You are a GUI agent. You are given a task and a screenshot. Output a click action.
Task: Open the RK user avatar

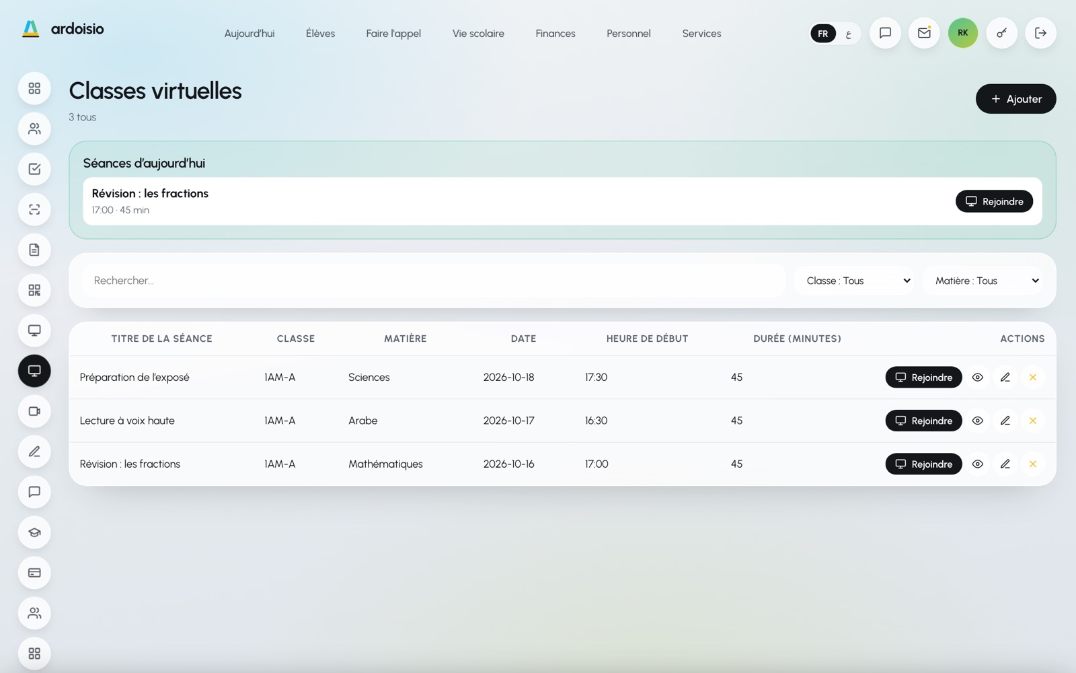(963, 33)
